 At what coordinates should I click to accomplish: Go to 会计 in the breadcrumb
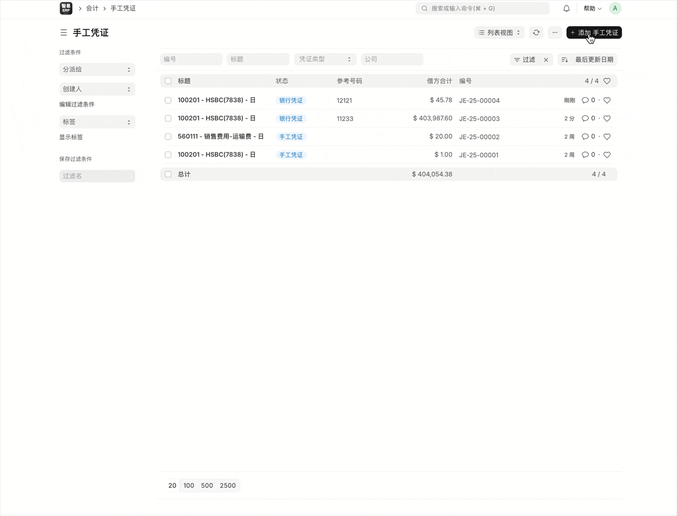(x=92, y=8)
